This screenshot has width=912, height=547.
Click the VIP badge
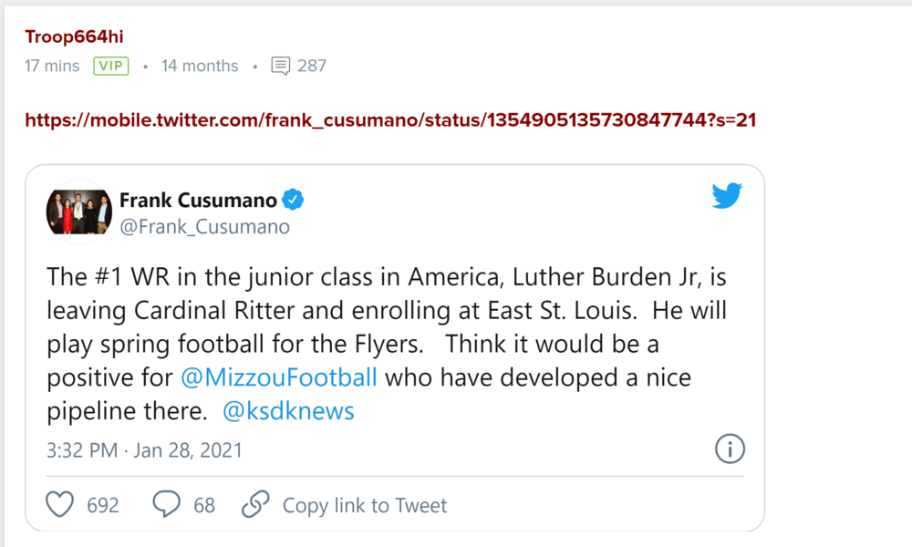click(x=110, y=66)
